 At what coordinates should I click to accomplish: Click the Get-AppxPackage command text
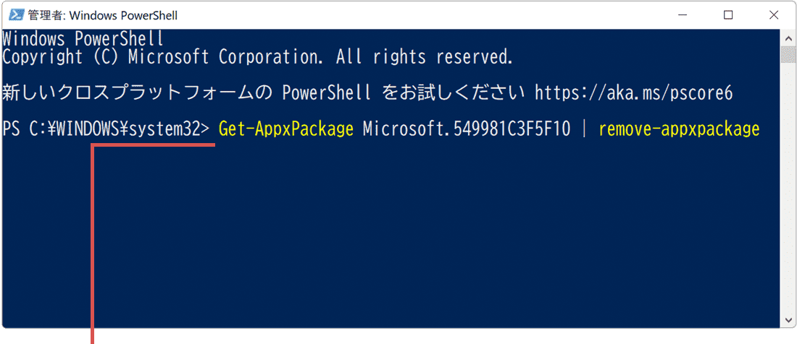tap(285, 129)
